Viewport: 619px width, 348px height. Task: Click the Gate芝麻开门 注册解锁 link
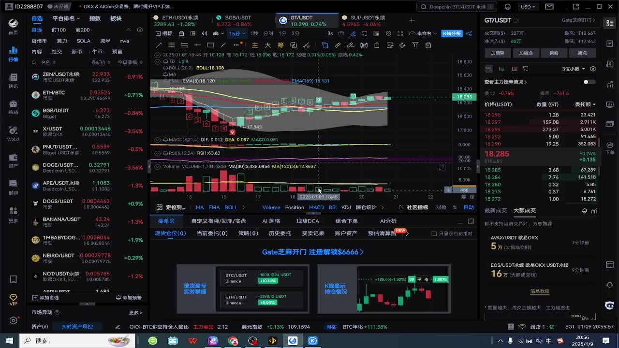(313, 252)
